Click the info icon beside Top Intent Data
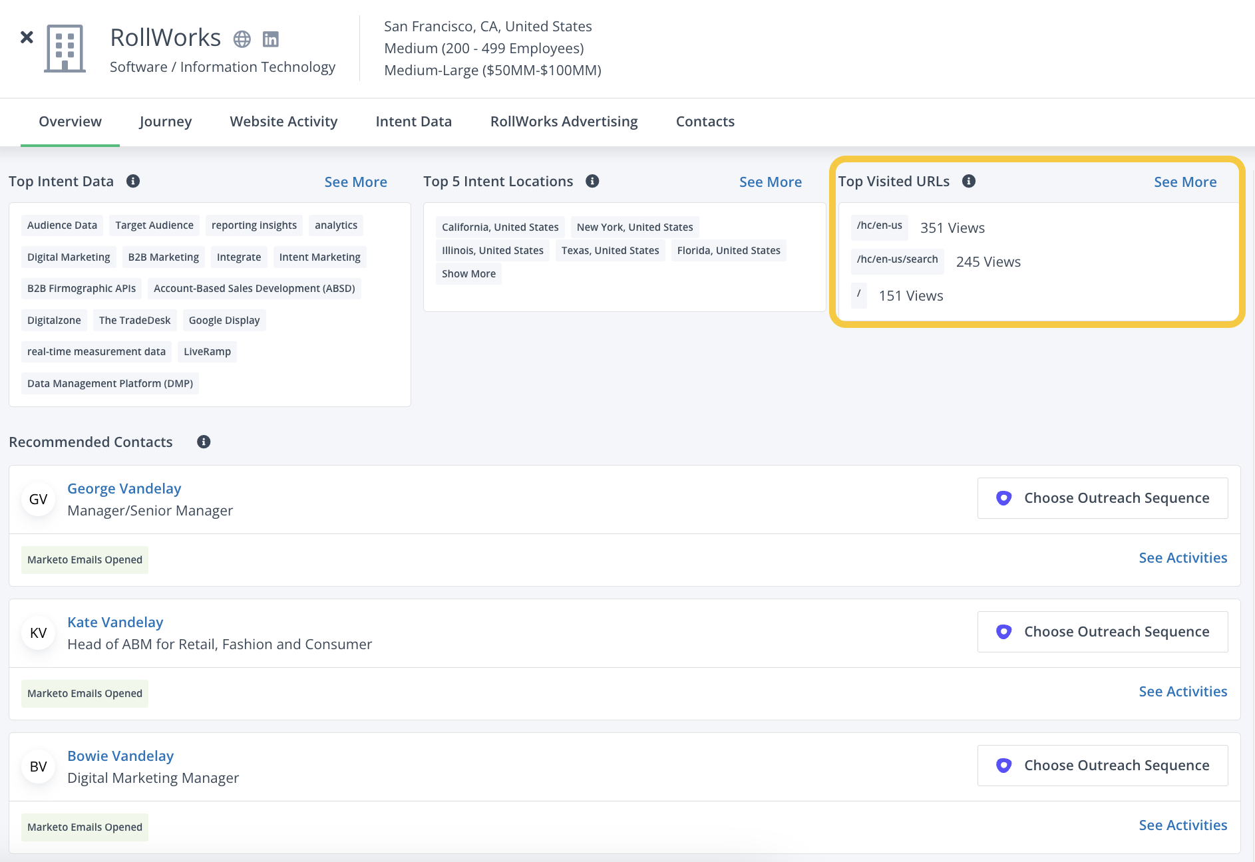The image size is (1255, 862). coord(133,181)
